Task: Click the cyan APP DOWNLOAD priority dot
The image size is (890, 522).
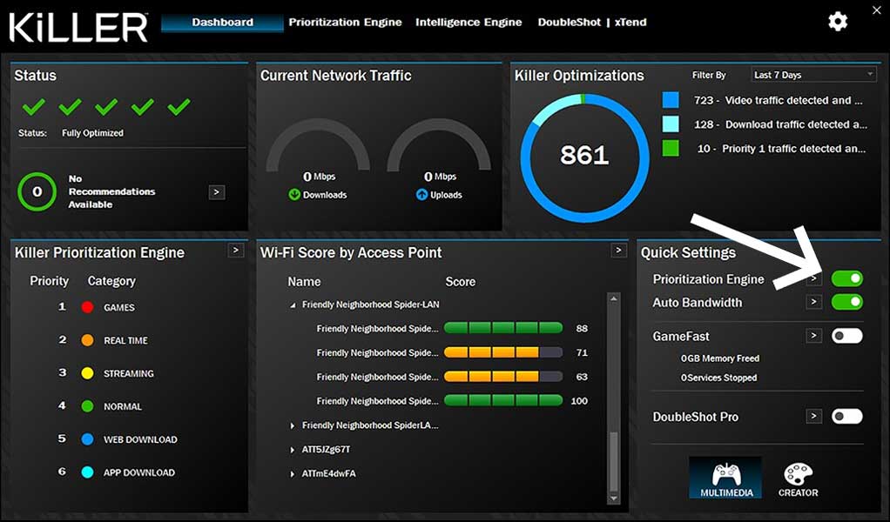Action: pyautogui.click(x=87, y=472)
